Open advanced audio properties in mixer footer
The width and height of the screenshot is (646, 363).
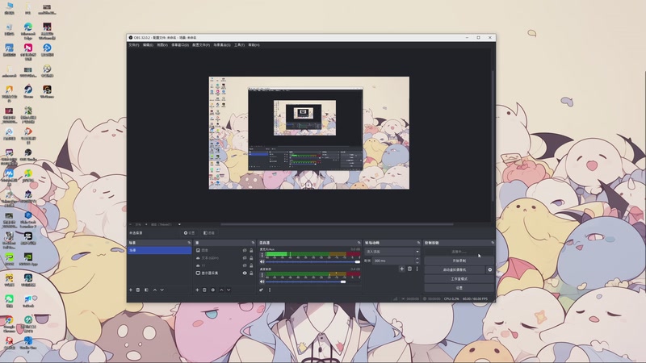(261, 290)
